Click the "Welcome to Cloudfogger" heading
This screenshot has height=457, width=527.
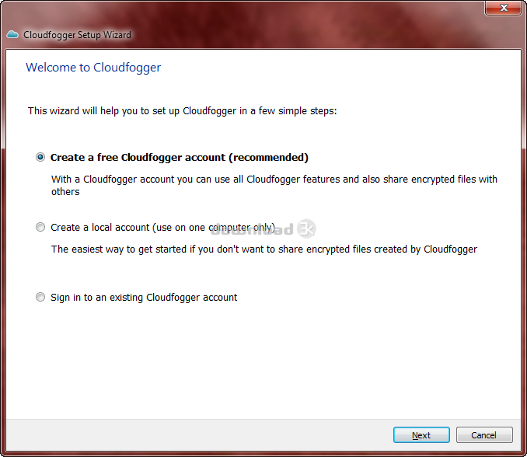point(93,68)
